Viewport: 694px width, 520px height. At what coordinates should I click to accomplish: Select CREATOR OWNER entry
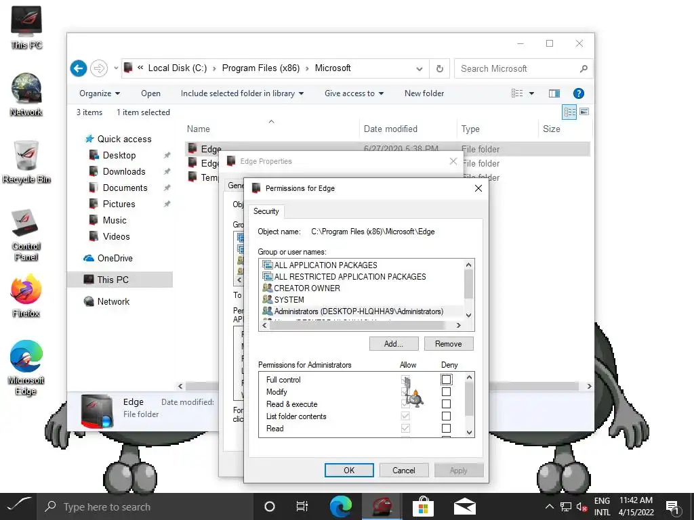(x=302, y=288)
